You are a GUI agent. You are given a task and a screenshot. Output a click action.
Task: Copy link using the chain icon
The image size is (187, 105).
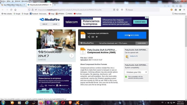coord(93,37)
